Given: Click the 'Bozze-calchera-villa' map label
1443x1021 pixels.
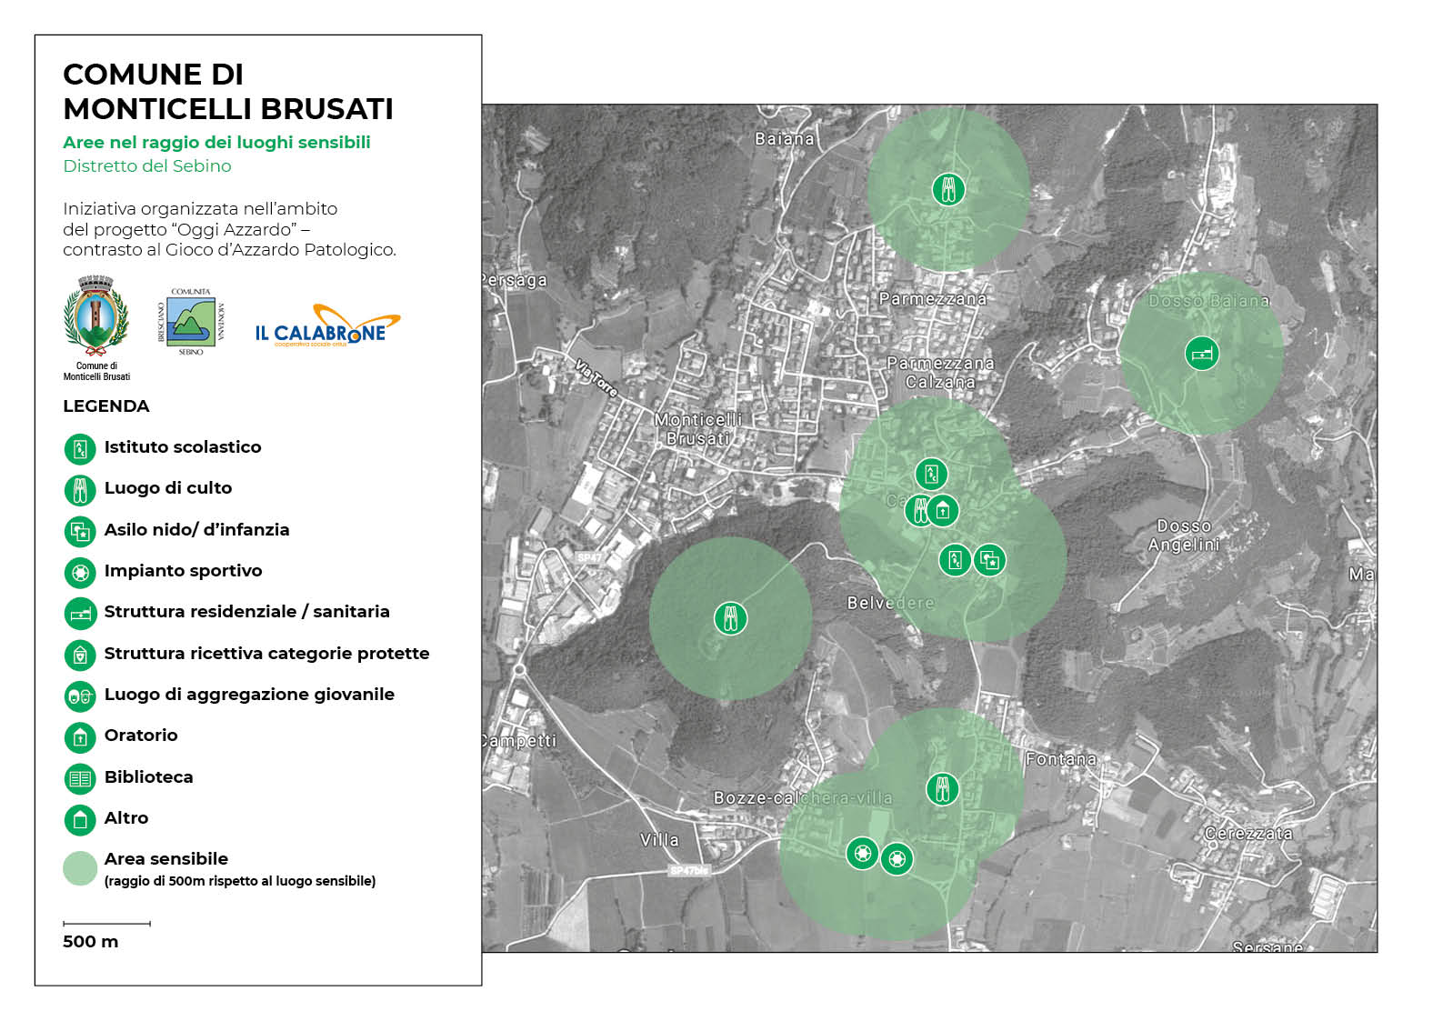Looking at the screenshot, I should (x=803, y=798).
